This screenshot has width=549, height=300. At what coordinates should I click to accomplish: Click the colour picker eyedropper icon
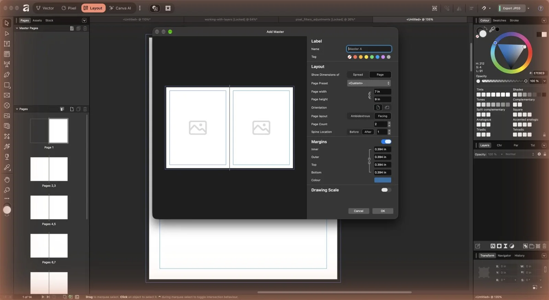tap(492, 29)
